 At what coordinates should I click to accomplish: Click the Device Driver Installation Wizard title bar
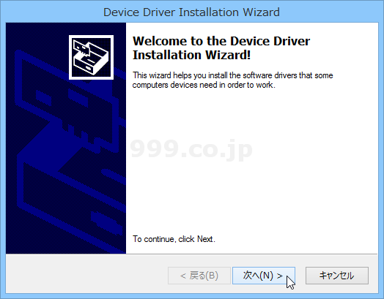(191, 12)
